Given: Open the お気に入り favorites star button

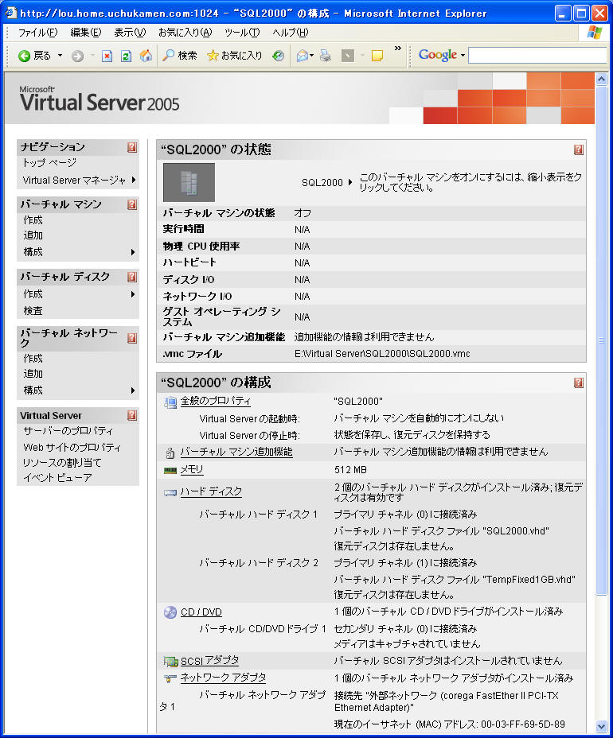Looking at the screenshot, I should tap(234, 56).
